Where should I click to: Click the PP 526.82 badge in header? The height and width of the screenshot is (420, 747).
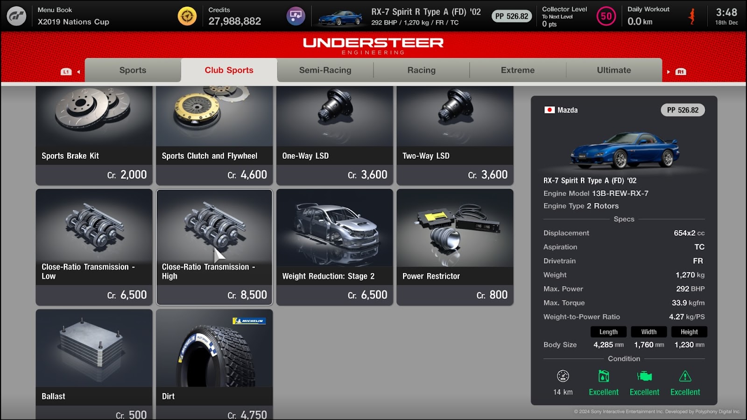coord(512,16)
